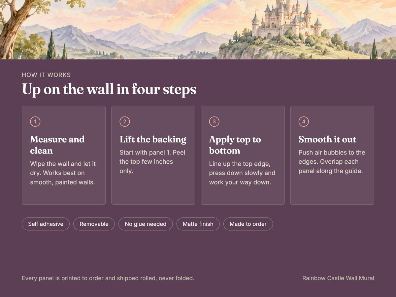Click the step 4 circled number icon
Viewport: 396px width, 297px height.
click(304, 122)
